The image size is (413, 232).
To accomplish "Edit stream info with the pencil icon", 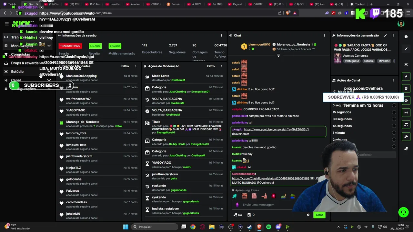I will tap(385, 35).
